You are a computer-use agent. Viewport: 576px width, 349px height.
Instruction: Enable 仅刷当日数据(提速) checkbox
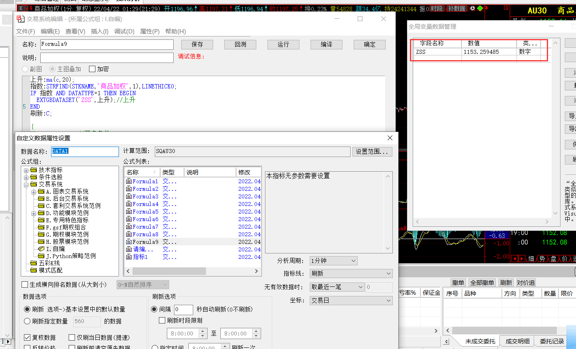[72, 337]
